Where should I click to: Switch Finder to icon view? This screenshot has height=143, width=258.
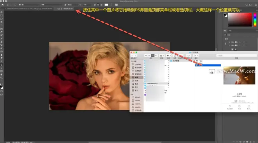point(146,55)
